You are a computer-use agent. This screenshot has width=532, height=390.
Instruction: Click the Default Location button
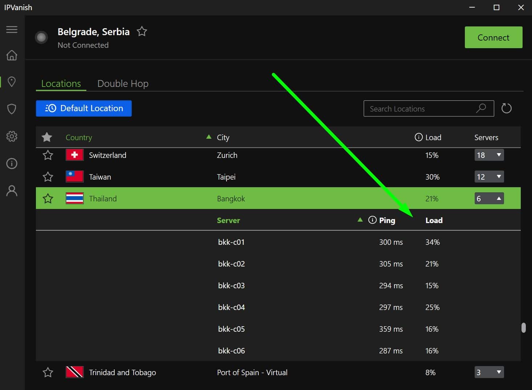[84, 108]
